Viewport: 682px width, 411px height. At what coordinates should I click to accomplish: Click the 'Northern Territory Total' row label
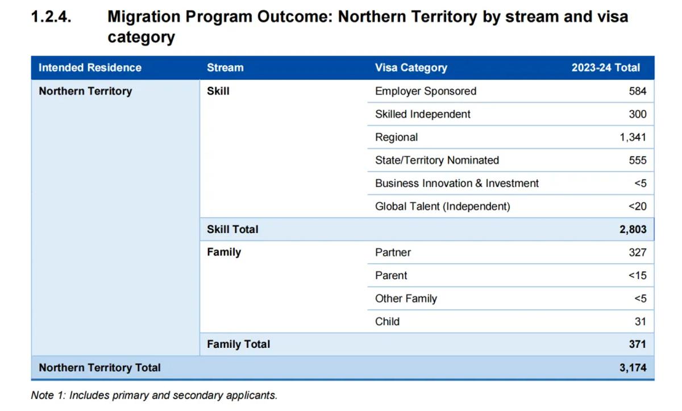[99, 367]
